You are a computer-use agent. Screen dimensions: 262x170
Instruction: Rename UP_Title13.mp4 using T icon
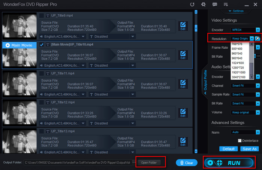(48, 131)
